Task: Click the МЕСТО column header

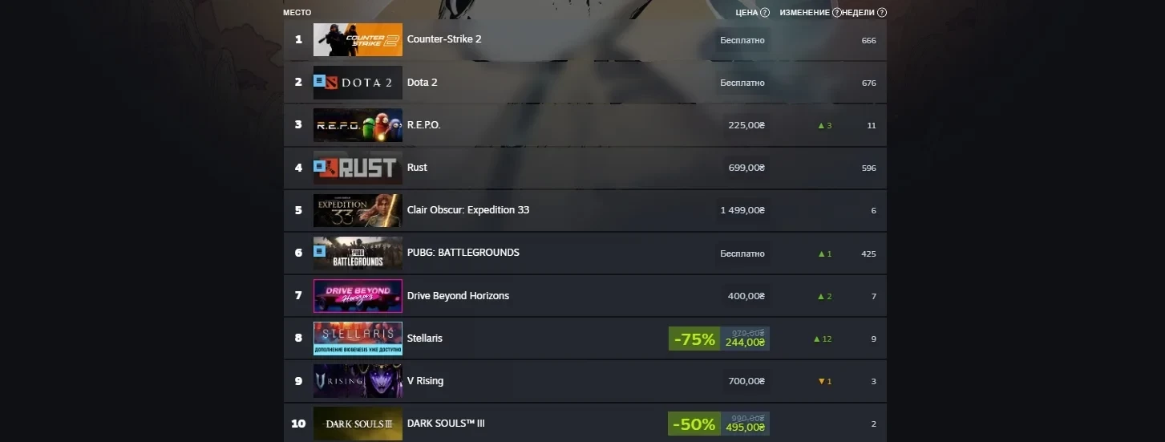Action: [x=297, y=13]
